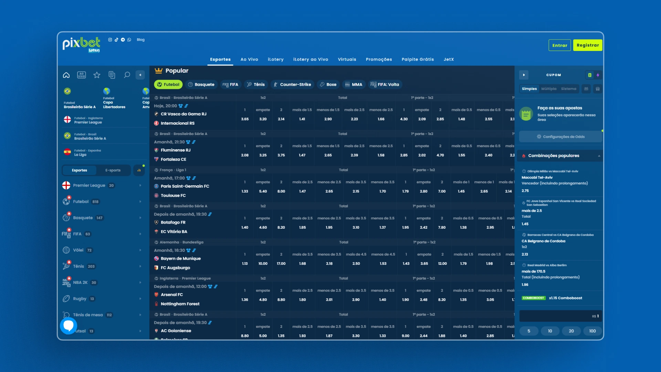The width and height of the screenshot is (661, 372).
Task: Open the iLotery main tab
Action: coord(276,59)
